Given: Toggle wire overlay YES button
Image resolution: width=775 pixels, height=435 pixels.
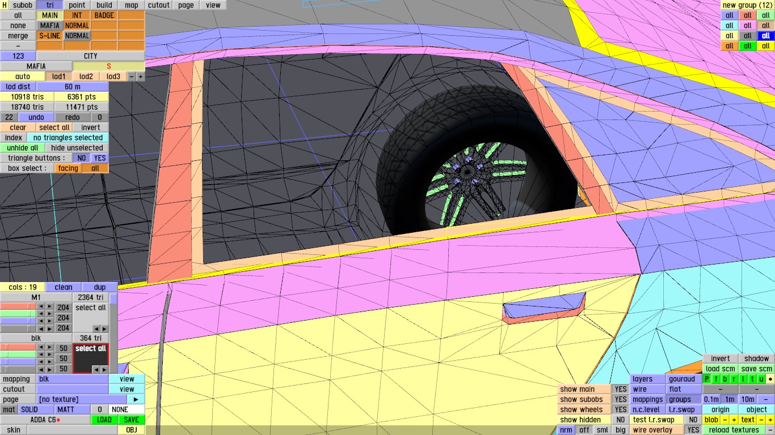Looking at the screenshot, I should coord(693,430).
